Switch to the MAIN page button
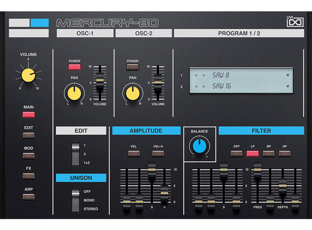 28,115
